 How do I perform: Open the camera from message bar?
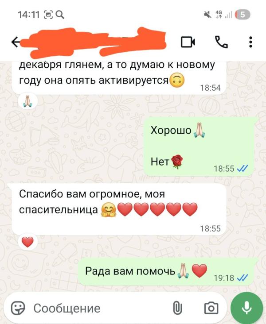211,308
